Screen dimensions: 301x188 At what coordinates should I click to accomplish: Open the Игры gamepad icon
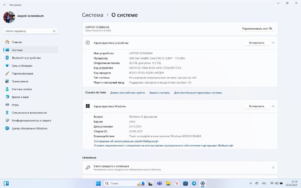[7, 105]
